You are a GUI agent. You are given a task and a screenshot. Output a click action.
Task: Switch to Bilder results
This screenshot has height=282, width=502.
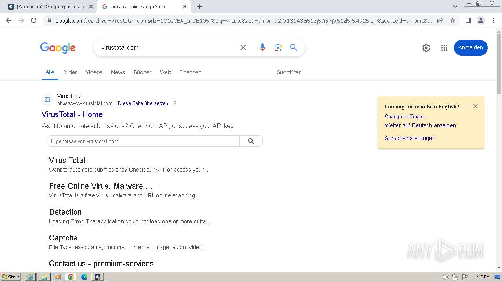[x=70, y=72]
